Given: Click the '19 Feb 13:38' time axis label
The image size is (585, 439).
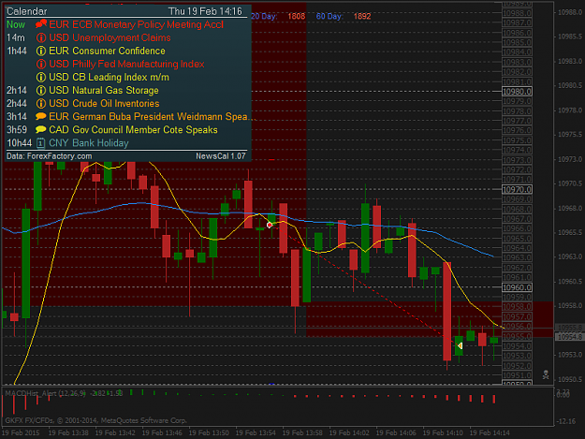Looking at the screenshot, I should pos(68,432).
